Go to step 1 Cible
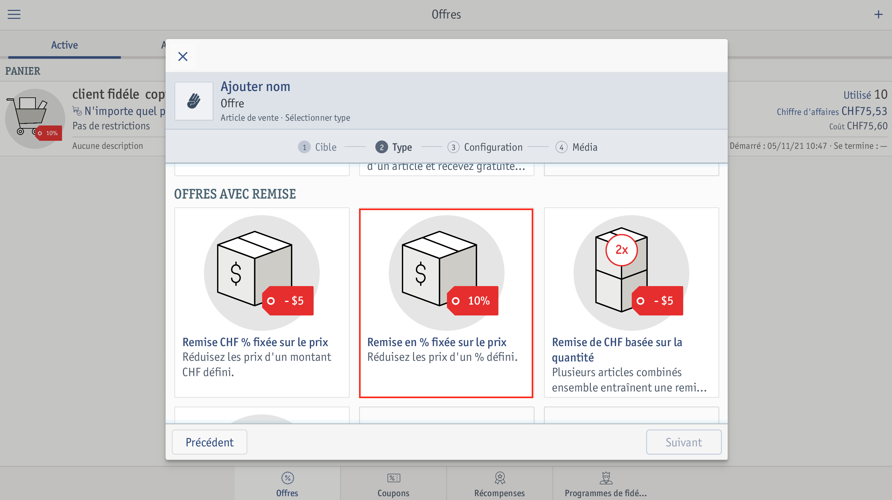This screenshot has height=500, width=892. pyautogui.click(x=317, y=147)
